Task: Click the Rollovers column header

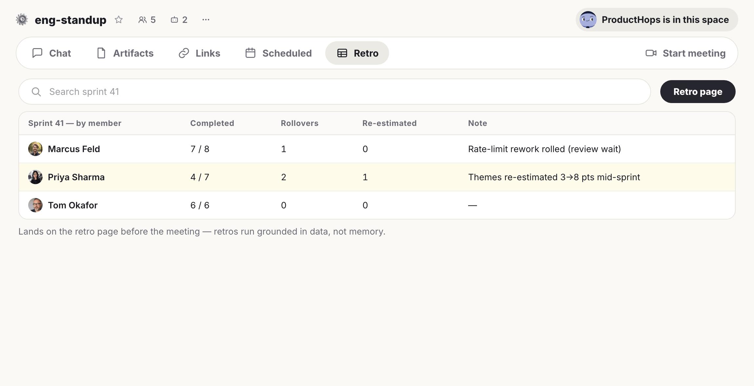Action: click(x=300, y=123)
